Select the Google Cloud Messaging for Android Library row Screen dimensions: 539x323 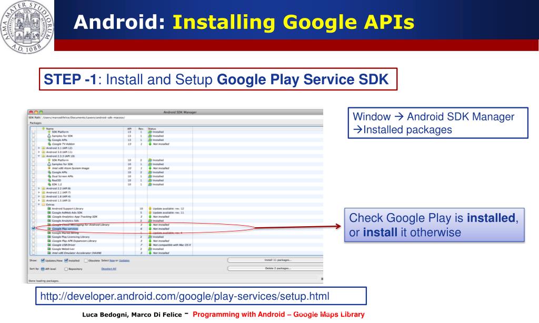point(177,225)
